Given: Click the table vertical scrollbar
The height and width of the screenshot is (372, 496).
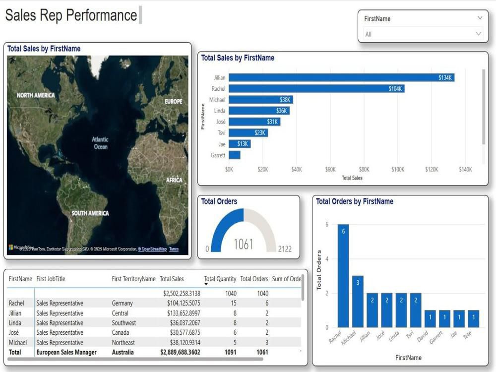Looking at the screenshot, I should point(303,287).
